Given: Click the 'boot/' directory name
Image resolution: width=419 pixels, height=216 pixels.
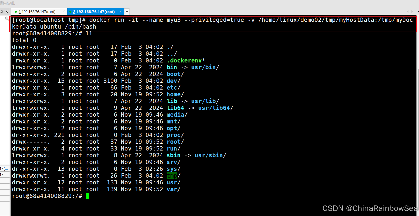Looking at the screenshot, I should (x=175, y=74).
